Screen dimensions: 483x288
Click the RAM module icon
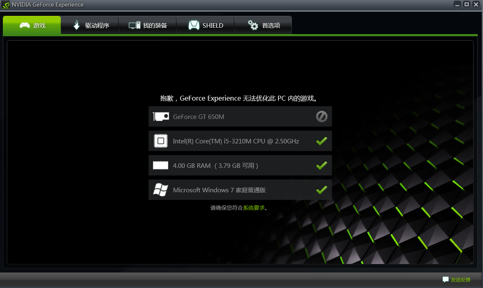[x=161, y=165]
